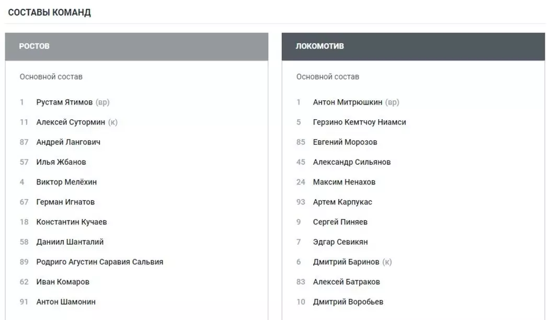
Task: Open Виктор Мелёхин profile
Action: click(x=66, y=182)
